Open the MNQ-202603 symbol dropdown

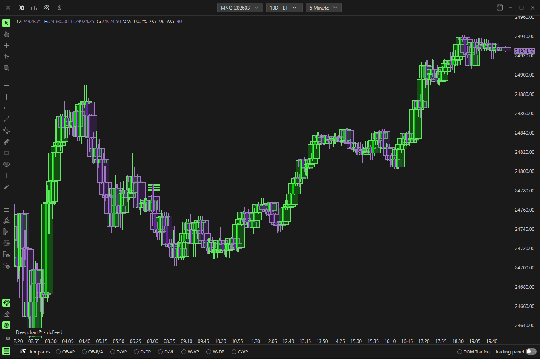(240, 8)
